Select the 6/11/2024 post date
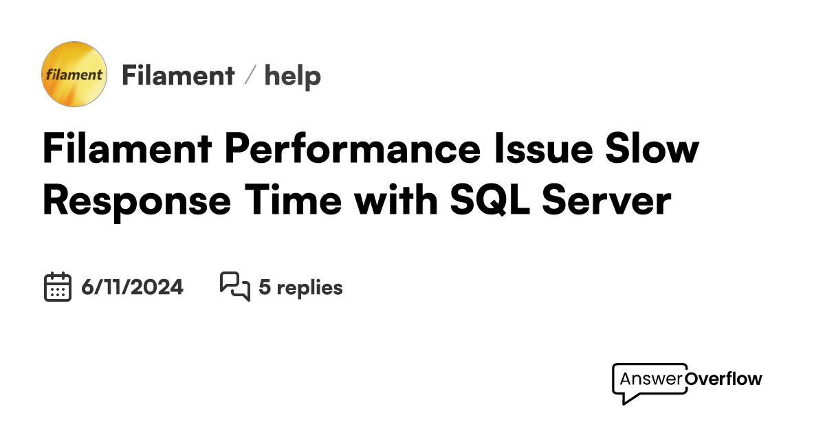825x433 pixels. (132, 287)
